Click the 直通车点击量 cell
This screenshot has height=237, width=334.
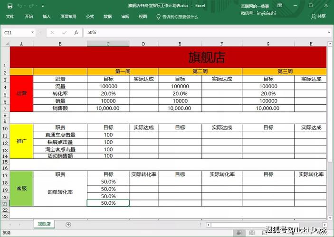[60, 135]
